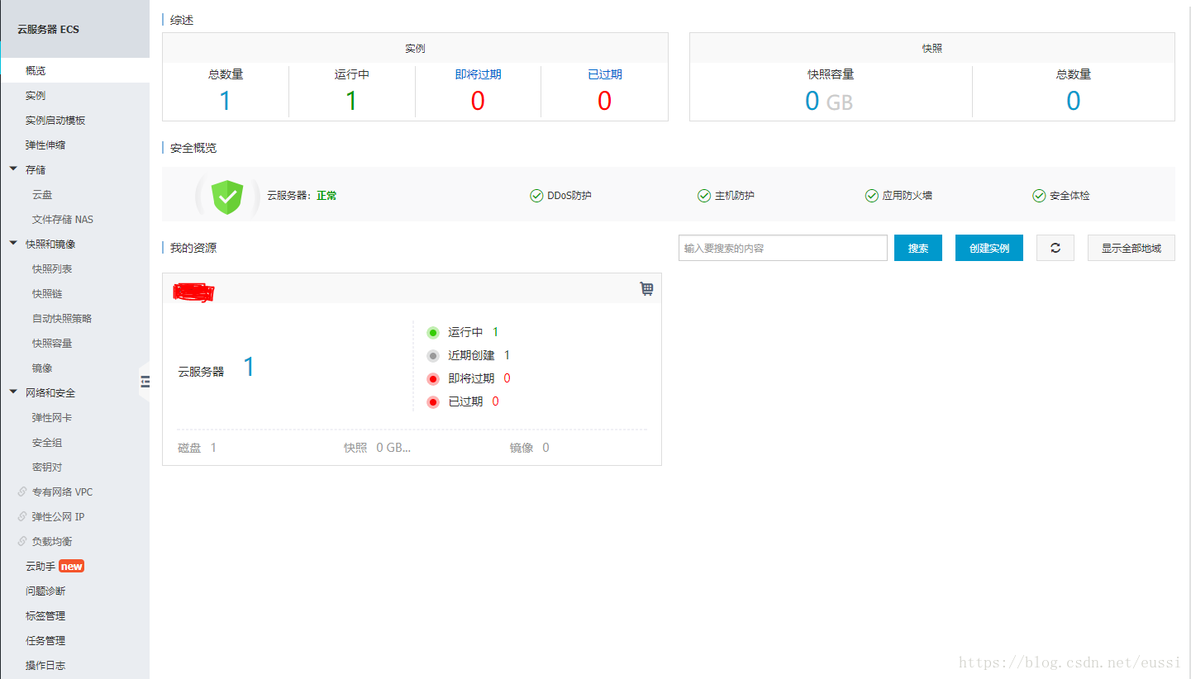Click the green 运行中 status dot
The width and height of the screenshot is (1191, 679).
coord(432,332)
